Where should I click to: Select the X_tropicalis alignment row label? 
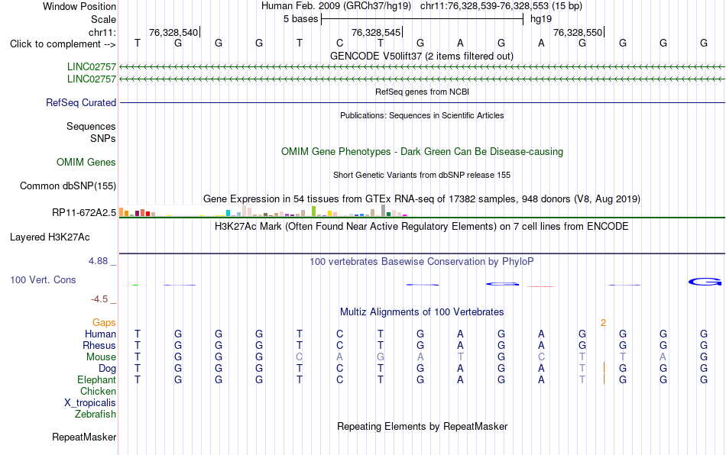(x=90, y=403)
